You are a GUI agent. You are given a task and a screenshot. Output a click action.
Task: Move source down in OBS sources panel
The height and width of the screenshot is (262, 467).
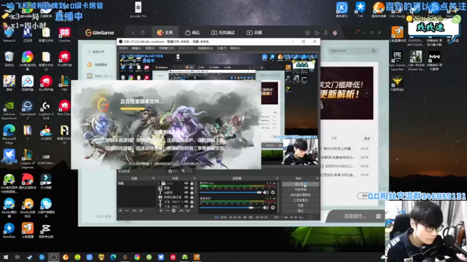click(x=188, y=211)
